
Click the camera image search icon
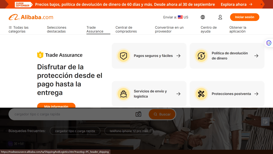[x=138, y=114]
